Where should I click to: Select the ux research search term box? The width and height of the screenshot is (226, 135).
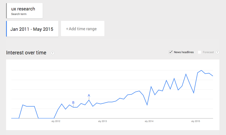[x=25, y=11]
